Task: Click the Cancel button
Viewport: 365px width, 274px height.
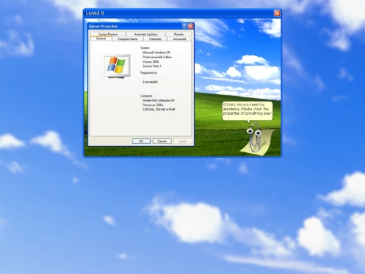Action: pos(162,141)
